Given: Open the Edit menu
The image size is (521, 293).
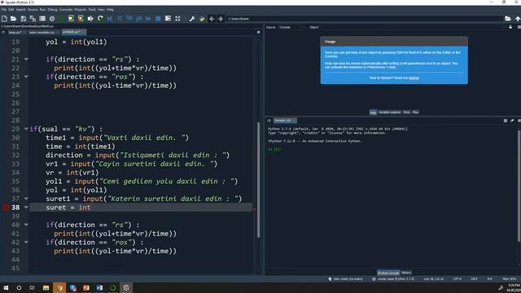Looking at the screenshot, I should click(x=11, y=9).
